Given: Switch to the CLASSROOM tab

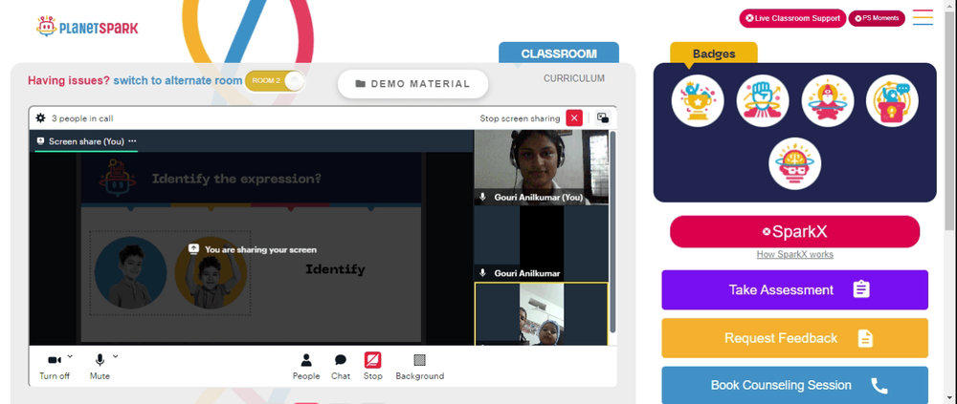Looking at the screenshot, I should tap(559, 53).
